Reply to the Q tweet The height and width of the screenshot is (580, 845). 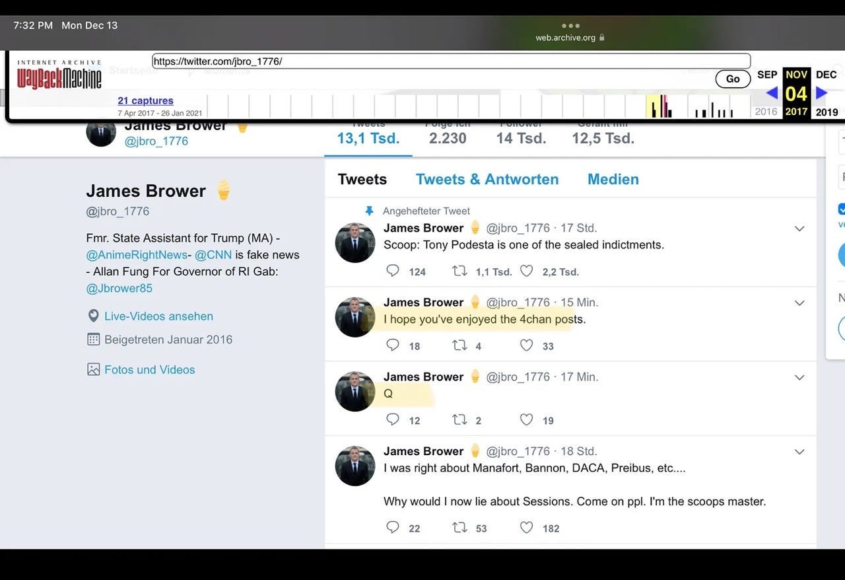(393, 419)
